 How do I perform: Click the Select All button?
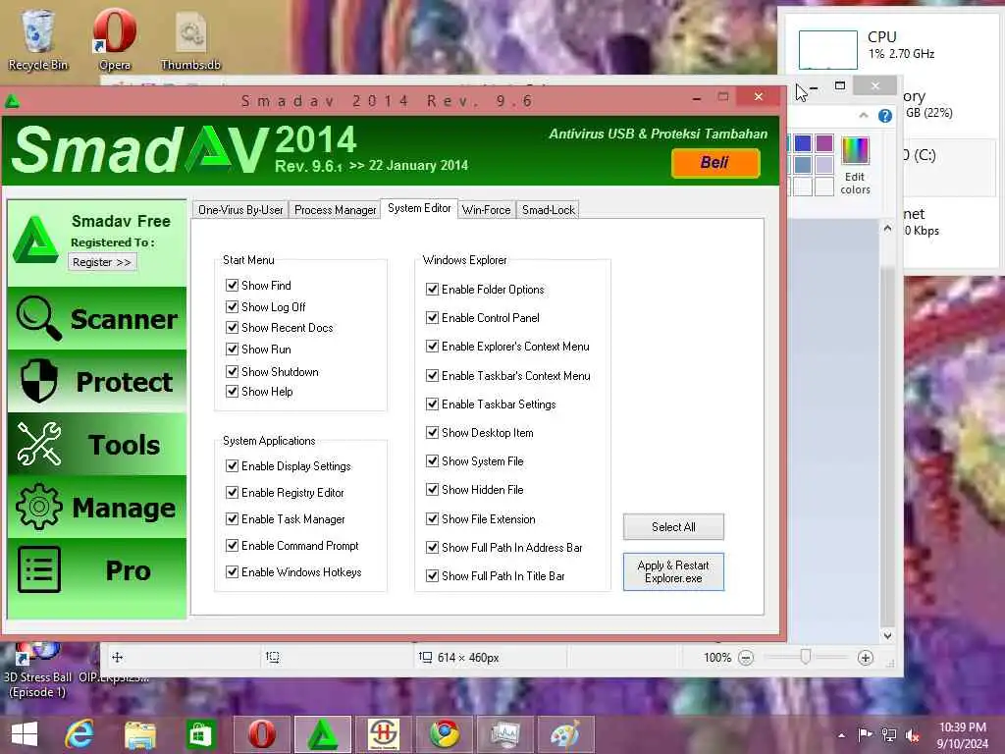[673, 526]
